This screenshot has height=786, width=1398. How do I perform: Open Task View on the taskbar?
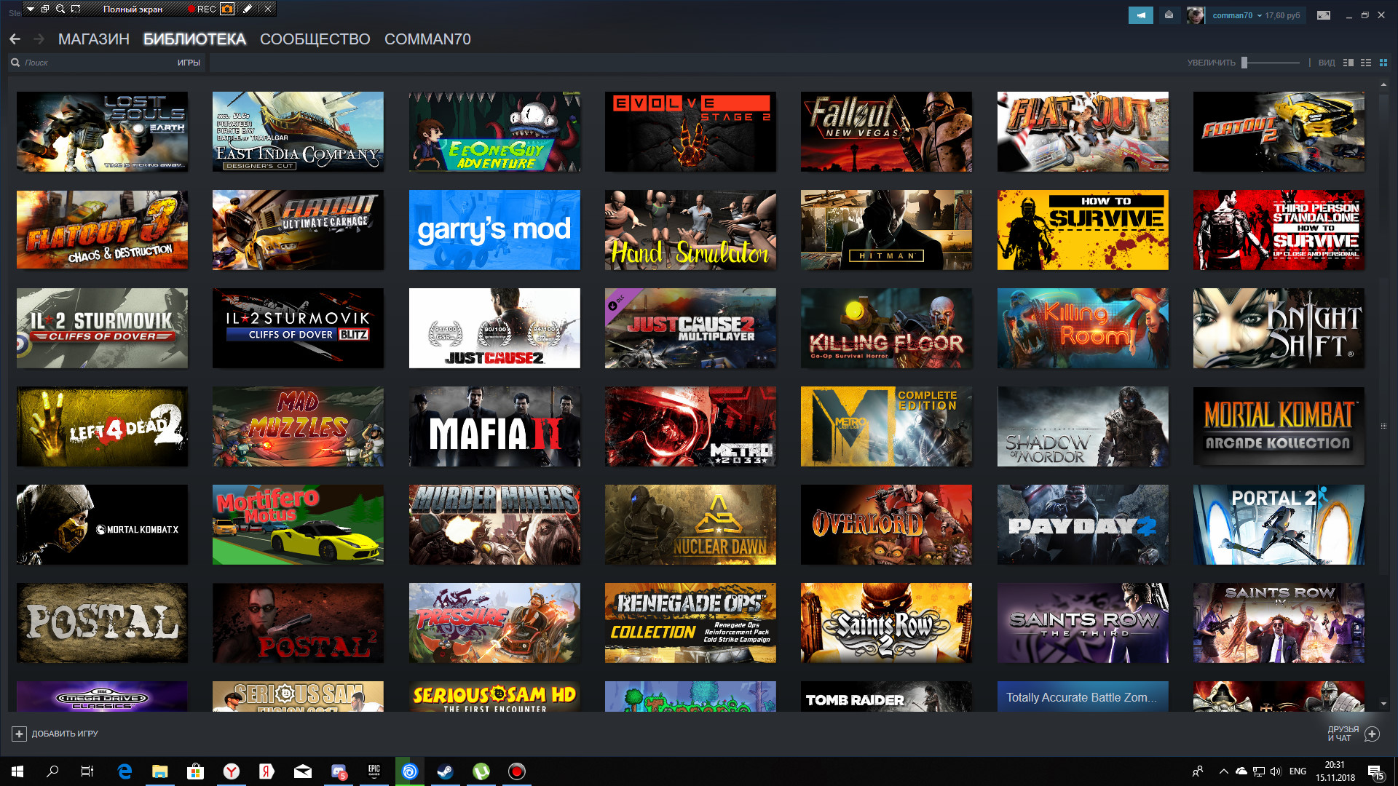(x=87, y=771)
